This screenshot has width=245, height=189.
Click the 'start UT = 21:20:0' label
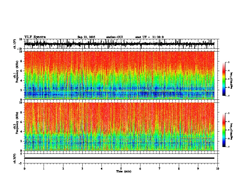[149, 37]
